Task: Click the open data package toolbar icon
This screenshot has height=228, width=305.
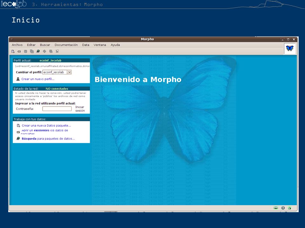Action: click(x=19, y=51)
